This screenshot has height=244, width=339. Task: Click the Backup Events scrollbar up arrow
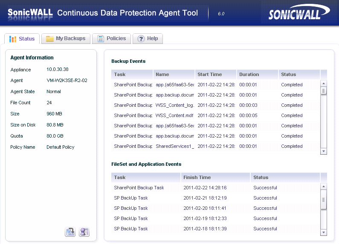pyautogui.click(x=323, y=83)
